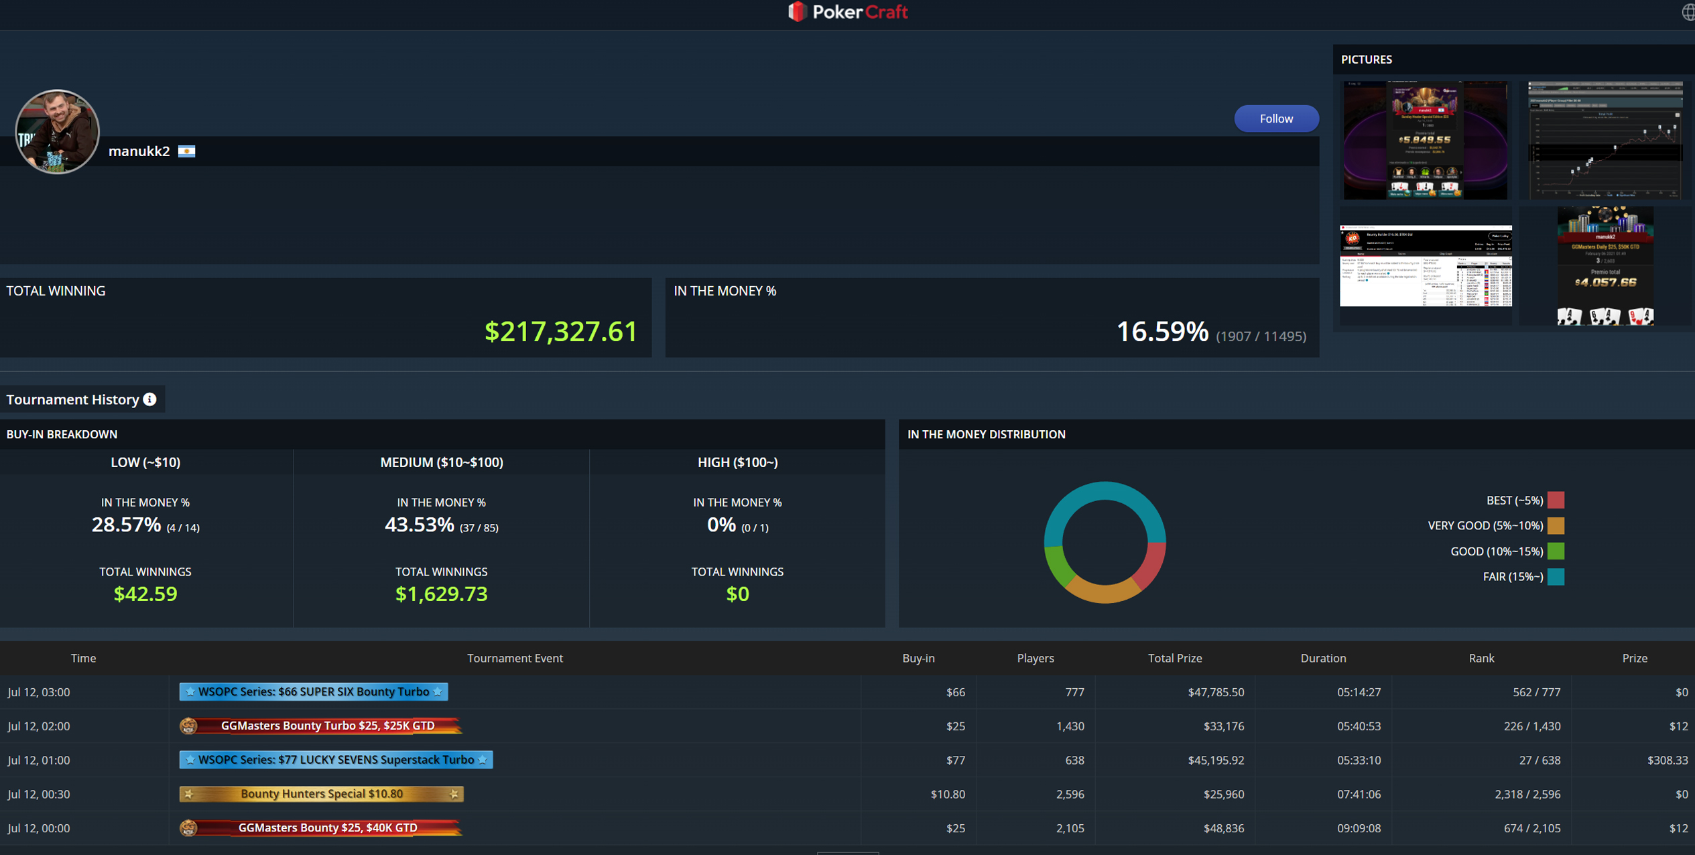Image resolution: width=1695 pixels, height=855 pixels.
Task: Click the $10.80 buy-in cell
Action: [948, 794]
